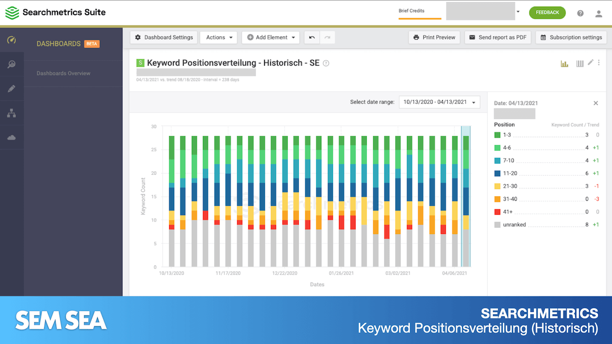The width and height of the screenshot is (612, 344).
Task: Switch to table columns view icon
Action: [x=579, y=64]
